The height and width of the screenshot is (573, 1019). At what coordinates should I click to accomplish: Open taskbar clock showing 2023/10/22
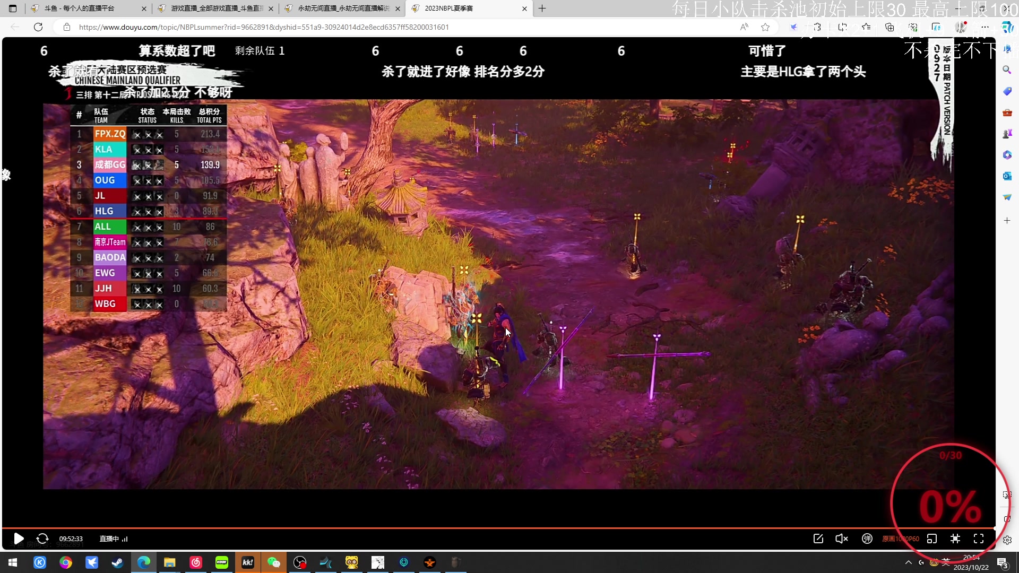pyautogui.click(x=971, y=562)
